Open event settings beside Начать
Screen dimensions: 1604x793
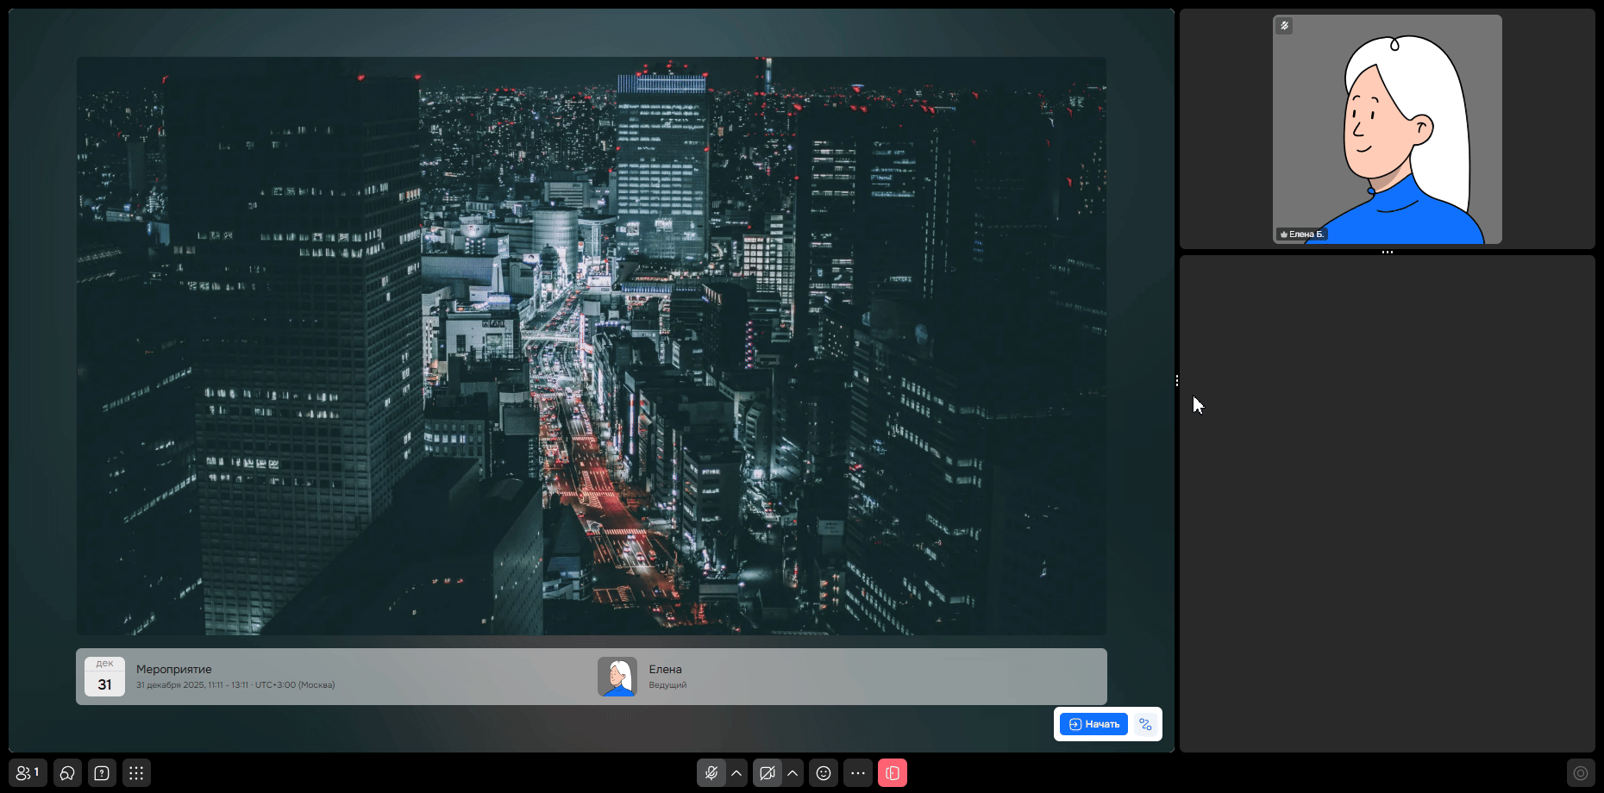tap(1145, 724)
